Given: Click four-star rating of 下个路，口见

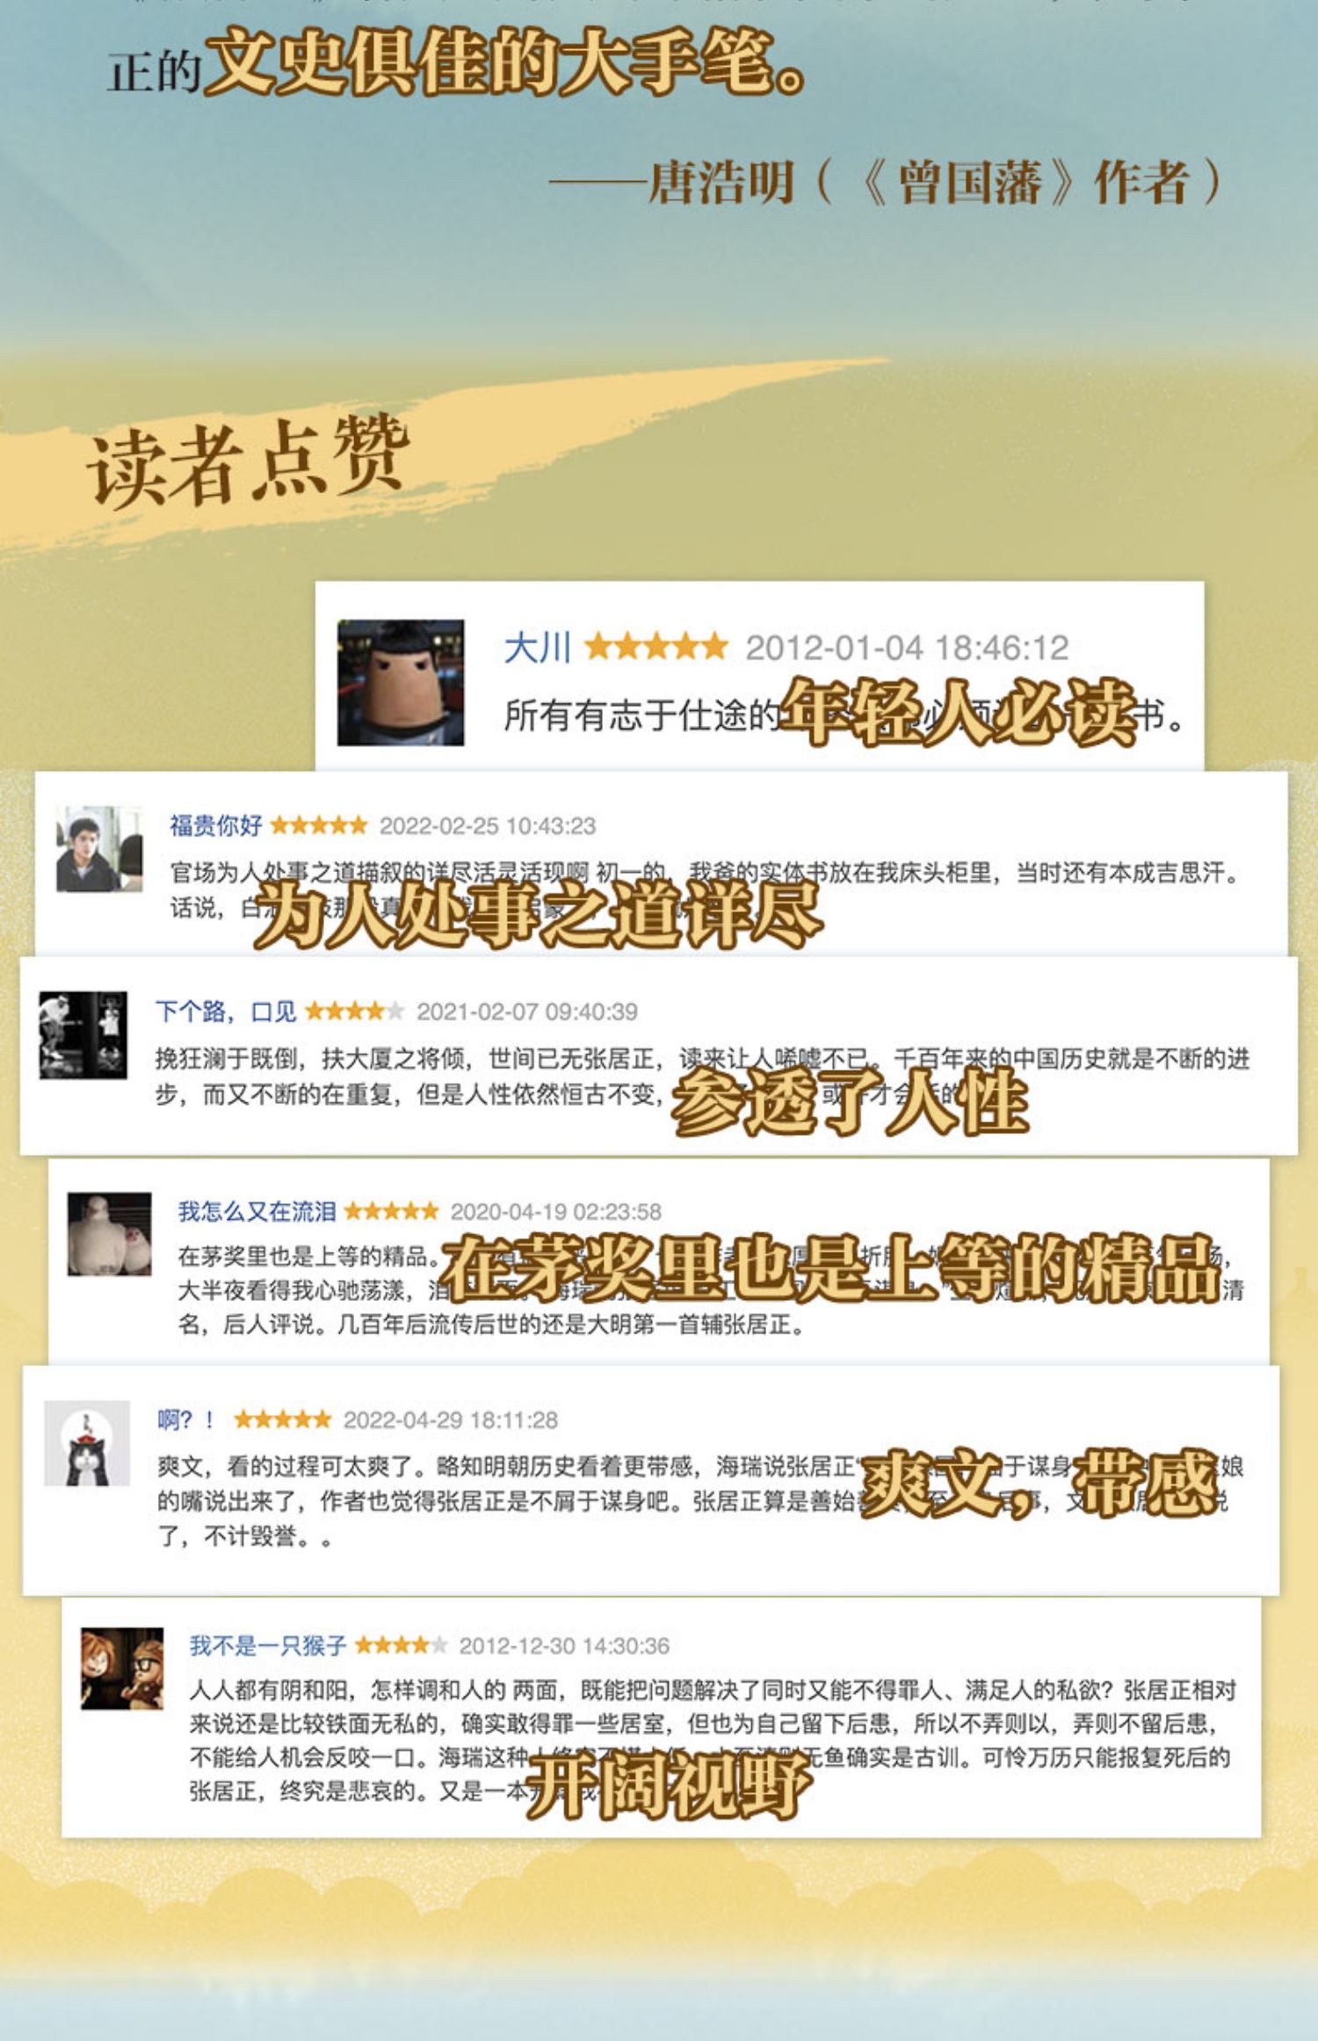Looking at the screenshot, I should click(x=355, y=1012).
